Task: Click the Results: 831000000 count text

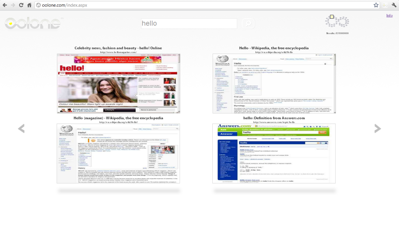Action: [x=337, y=33]
